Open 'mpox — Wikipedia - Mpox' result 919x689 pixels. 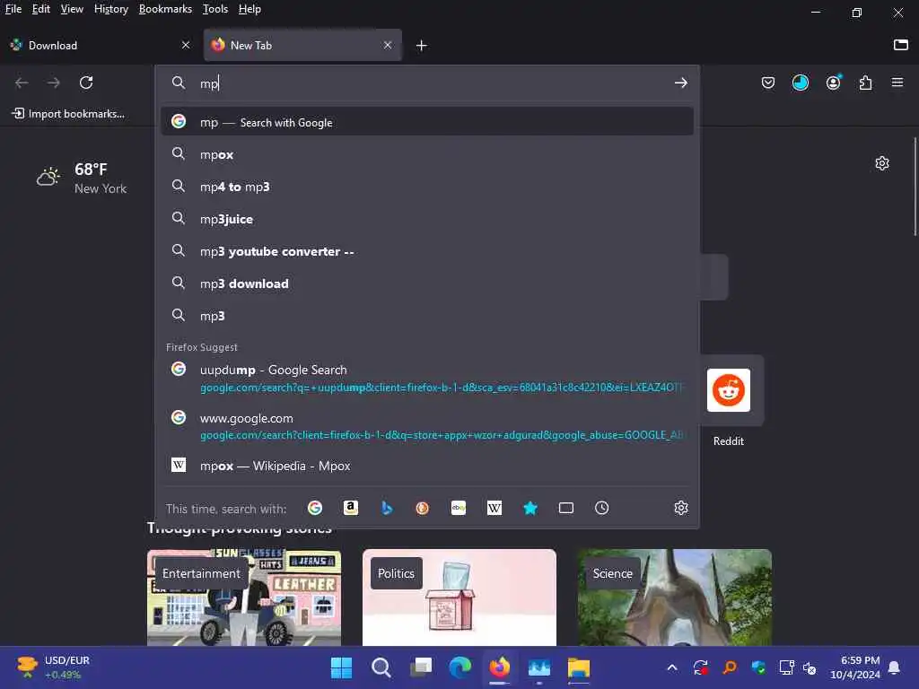[426, 466]
